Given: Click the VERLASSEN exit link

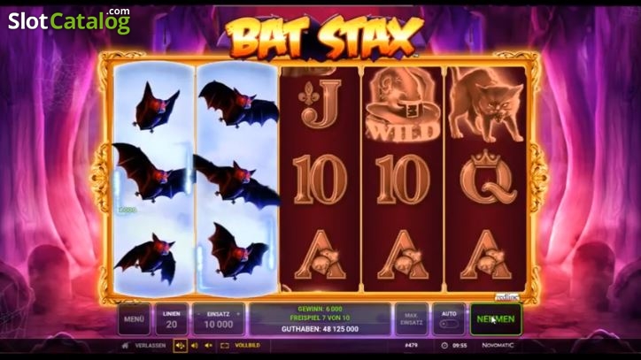Looking at the screenshot, I should click(151, 346).
